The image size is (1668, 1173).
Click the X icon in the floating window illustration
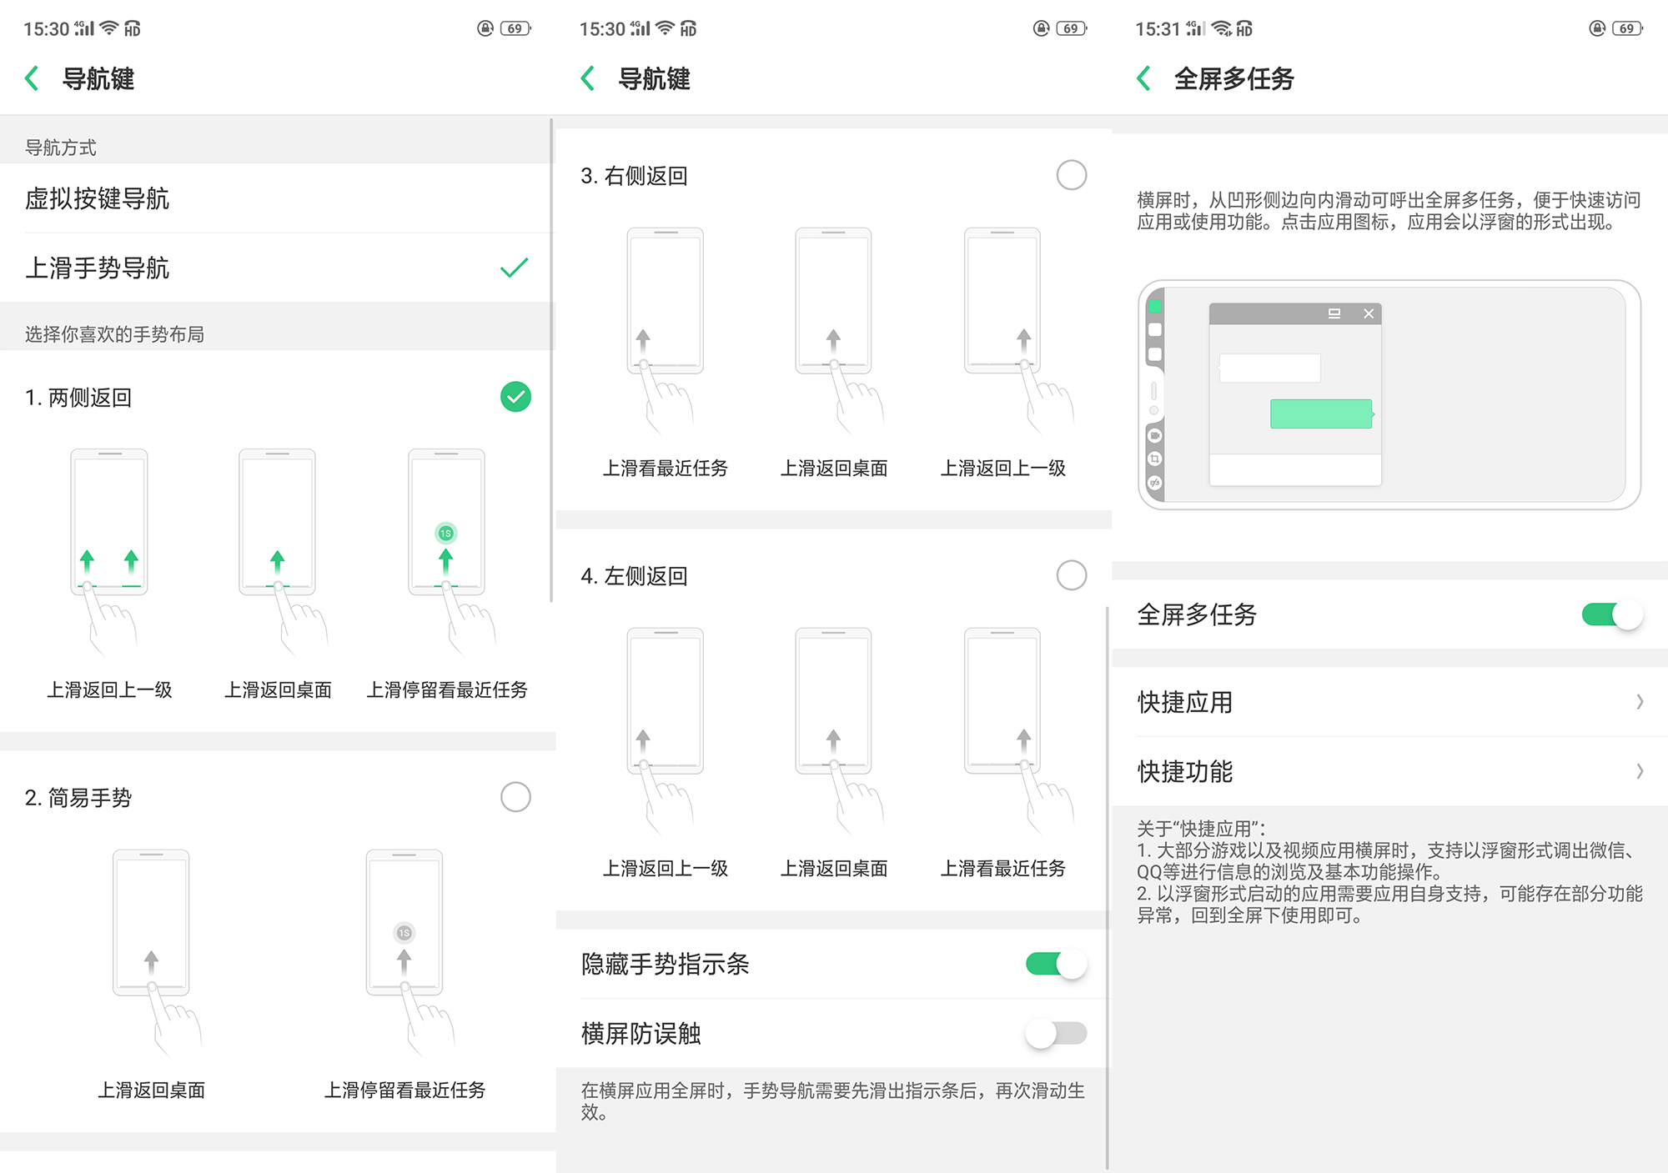tap(1369, 314)
